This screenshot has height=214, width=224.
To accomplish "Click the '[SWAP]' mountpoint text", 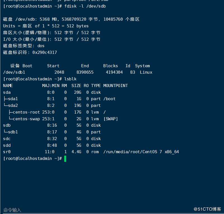I will click(x=111, y=119).
